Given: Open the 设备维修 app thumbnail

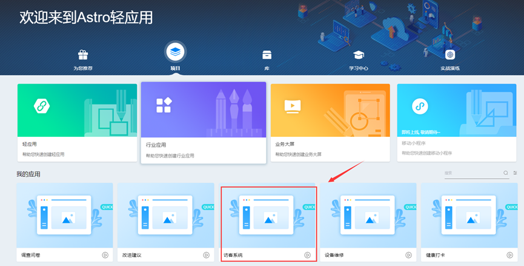Looking at the screenshot, I should click(x=368, y=215).
